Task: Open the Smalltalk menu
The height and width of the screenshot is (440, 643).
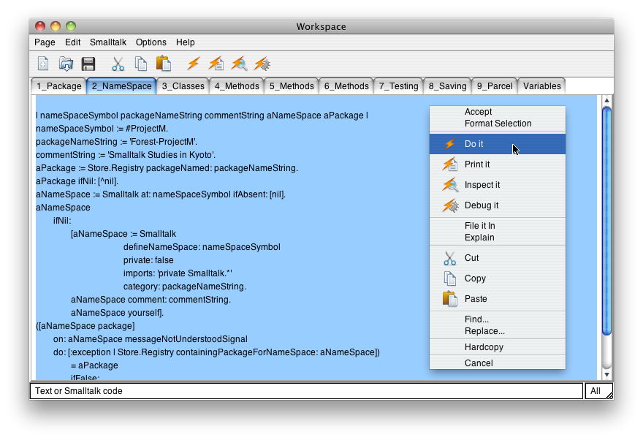Action: click(108, 42)
